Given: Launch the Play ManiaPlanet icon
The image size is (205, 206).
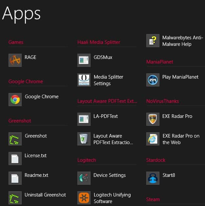Looking at the screenshot, I should coord(153,80).
